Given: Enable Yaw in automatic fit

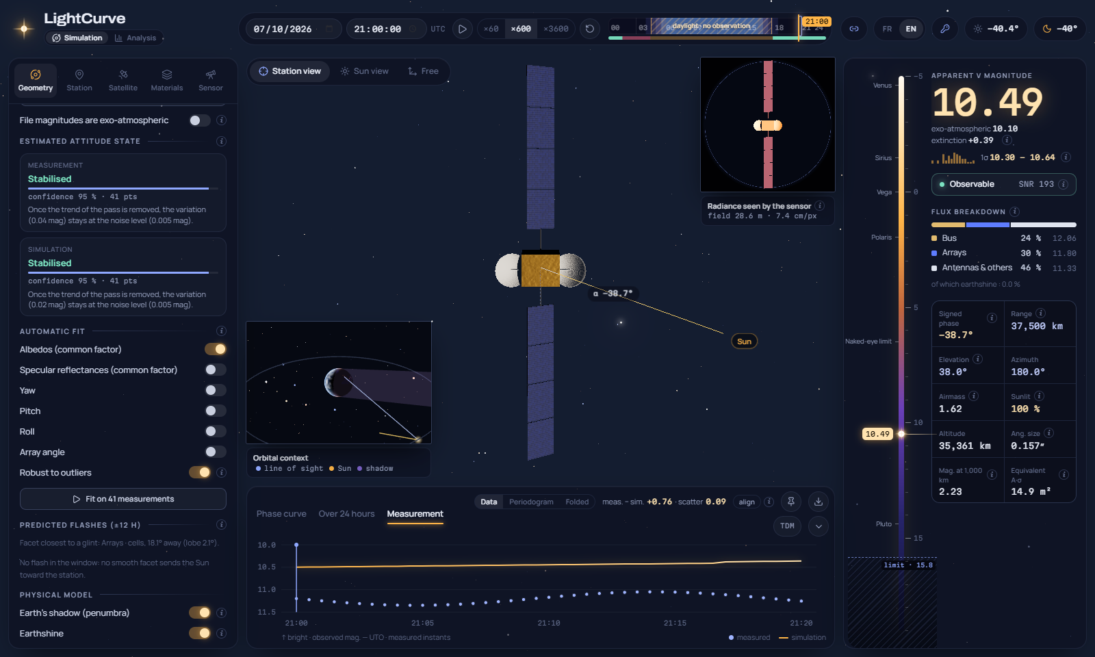Looking at the screenshot, I should [x=216, y=390].
